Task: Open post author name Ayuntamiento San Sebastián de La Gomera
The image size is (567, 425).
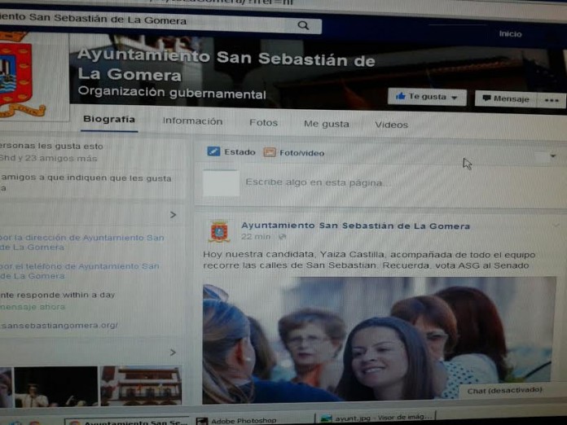Action: coord(355,226)
